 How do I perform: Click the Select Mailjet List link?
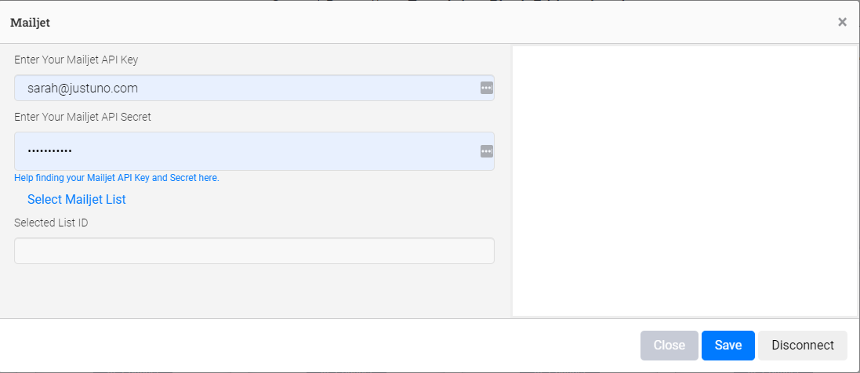coord(77,199)
